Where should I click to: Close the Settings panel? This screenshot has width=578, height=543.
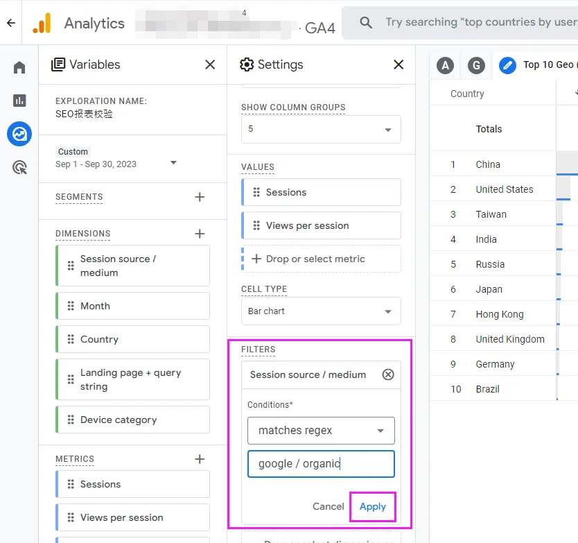pyautogui.click(x=399, y=64)
